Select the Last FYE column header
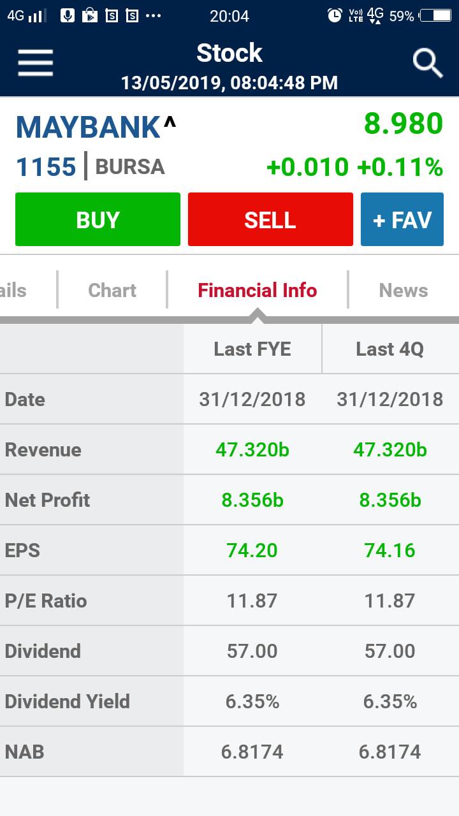Viewport: 459px width, 816px height. [x=252, y=349]
